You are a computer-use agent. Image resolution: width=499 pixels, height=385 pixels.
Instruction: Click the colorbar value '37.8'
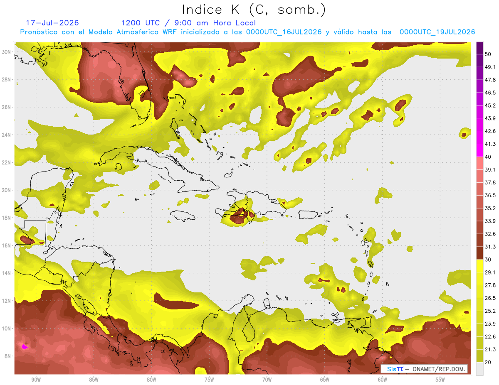490,182
